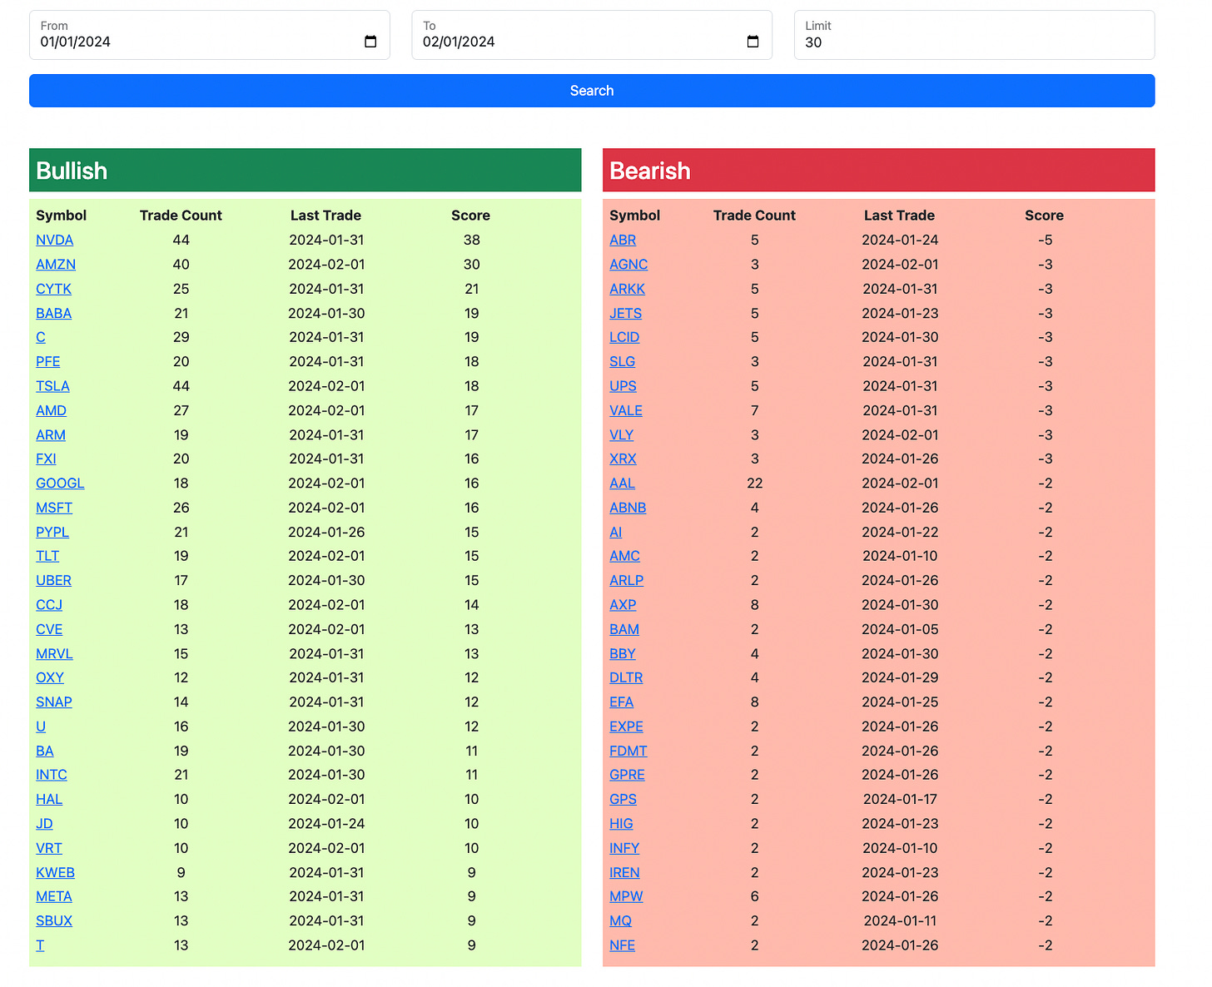Open the T symbol link
This screenshot has width=1212, height=987.
[x=40, y=945]
